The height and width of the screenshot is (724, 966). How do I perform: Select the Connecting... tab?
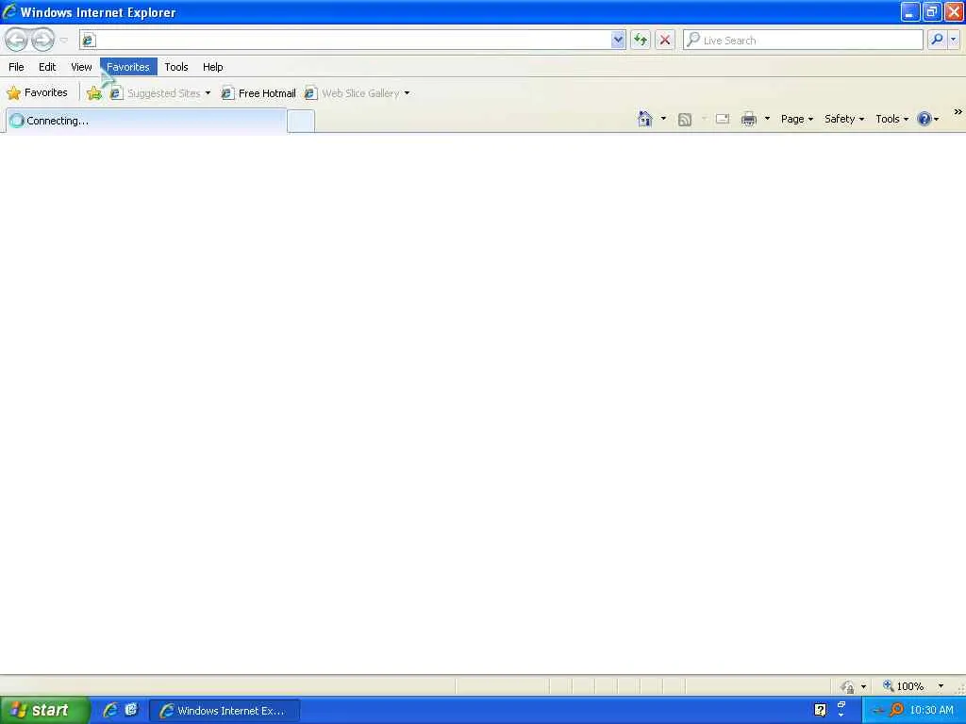click(146, 121)
